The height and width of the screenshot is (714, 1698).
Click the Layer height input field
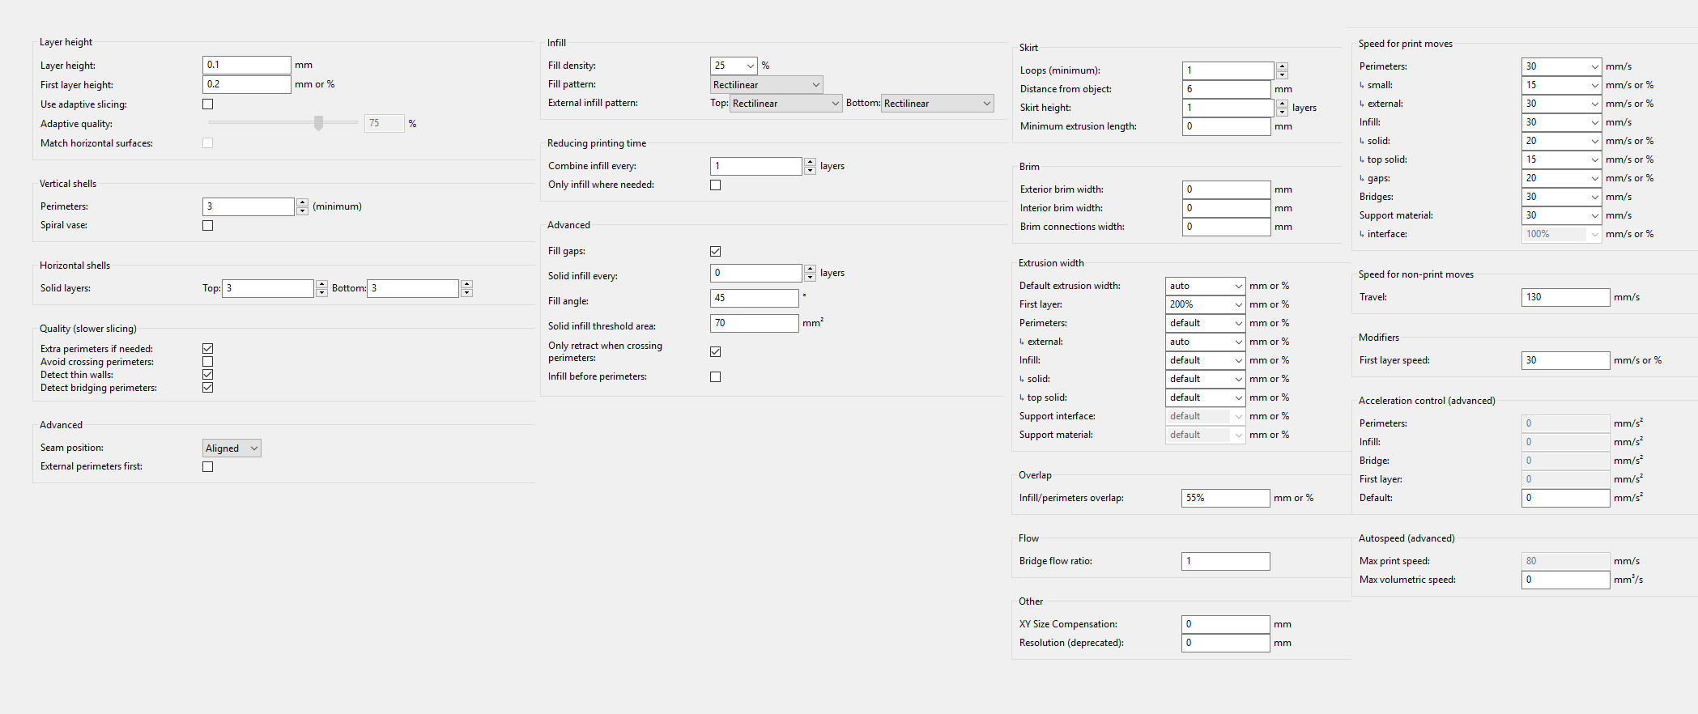tap(247, 65)
